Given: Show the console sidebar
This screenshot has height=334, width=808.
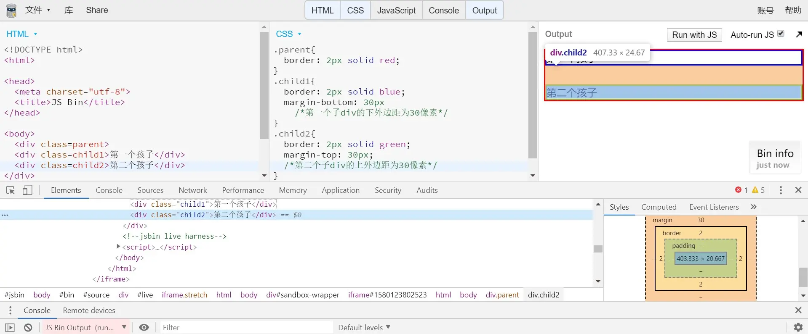Looking at the screenshot, I should (x=10, y=328).
